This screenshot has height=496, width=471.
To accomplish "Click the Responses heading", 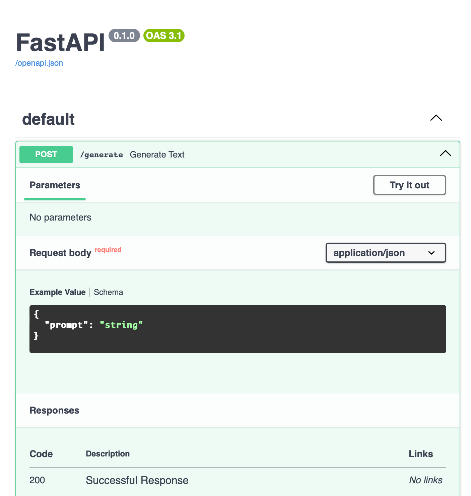I will coord(55,411).
